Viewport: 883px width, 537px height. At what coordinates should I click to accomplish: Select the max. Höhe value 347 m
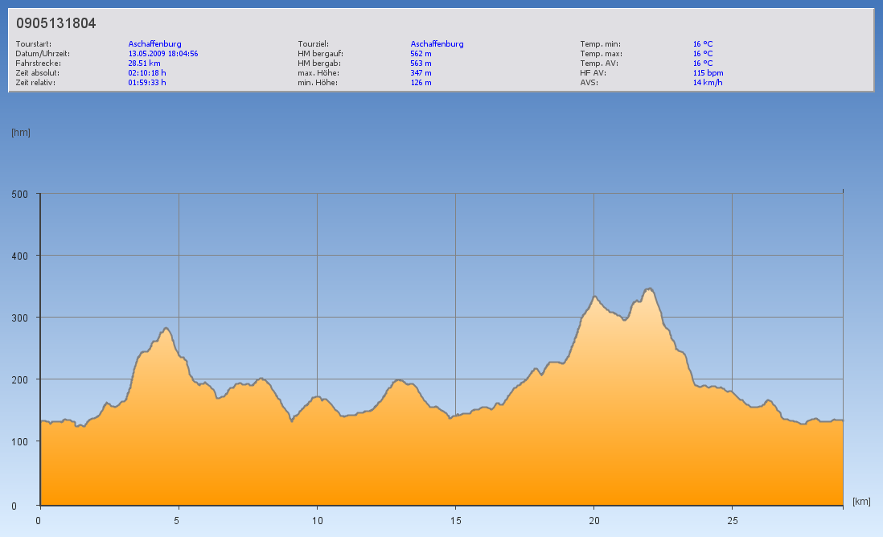pyautogui.click(x=421, y=72)
